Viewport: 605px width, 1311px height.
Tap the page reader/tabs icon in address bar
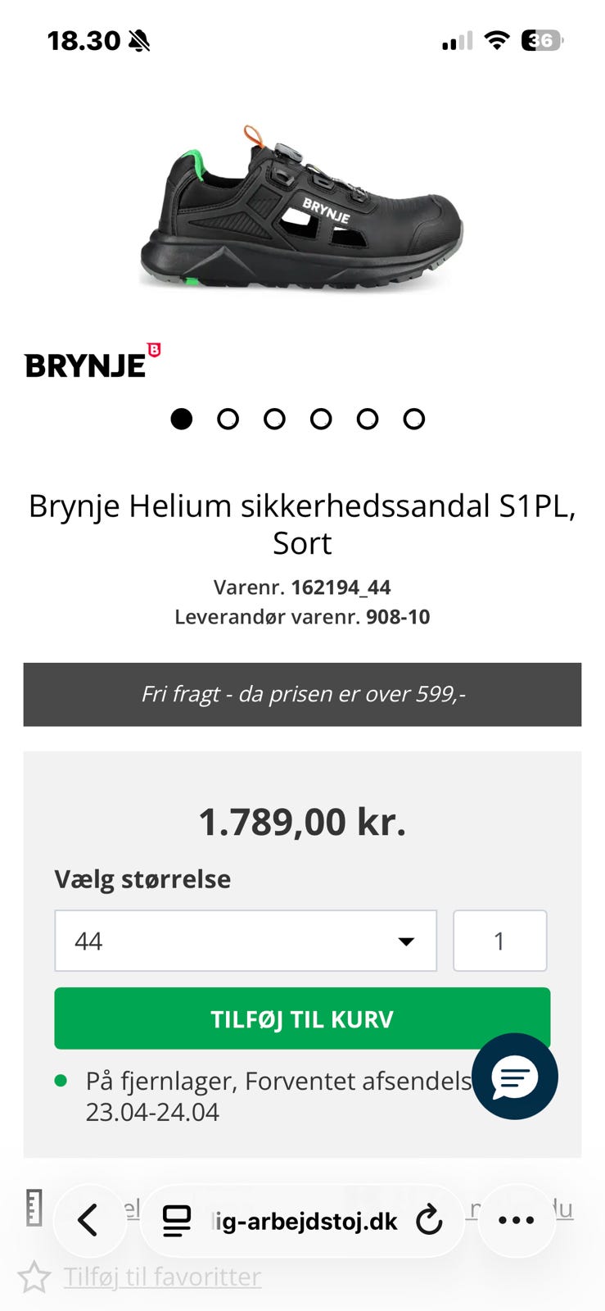tap(176, 1221)
